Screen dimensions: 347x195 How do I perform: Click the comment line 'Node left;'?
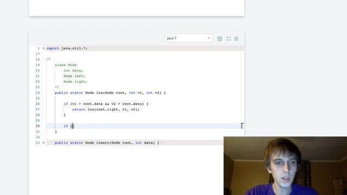74,76
